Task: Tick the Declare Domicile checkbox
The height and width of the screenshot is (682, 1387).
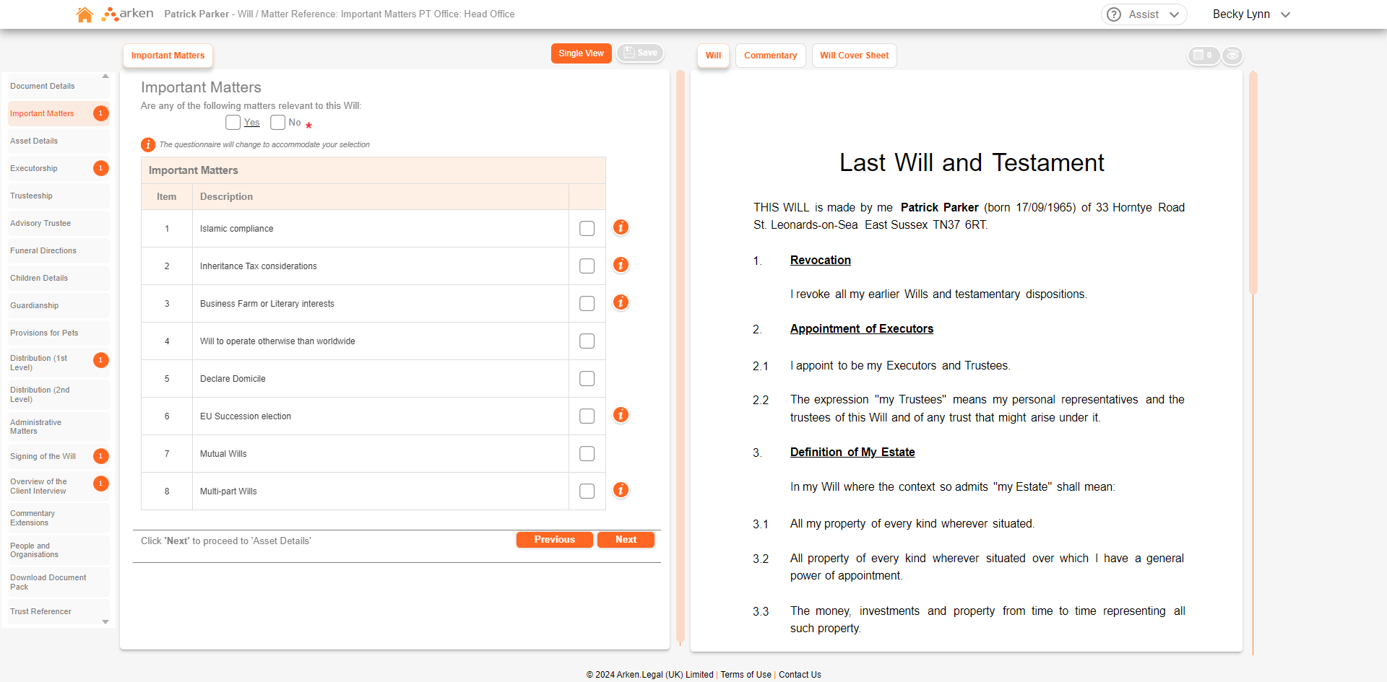Action: pos(587,379)
